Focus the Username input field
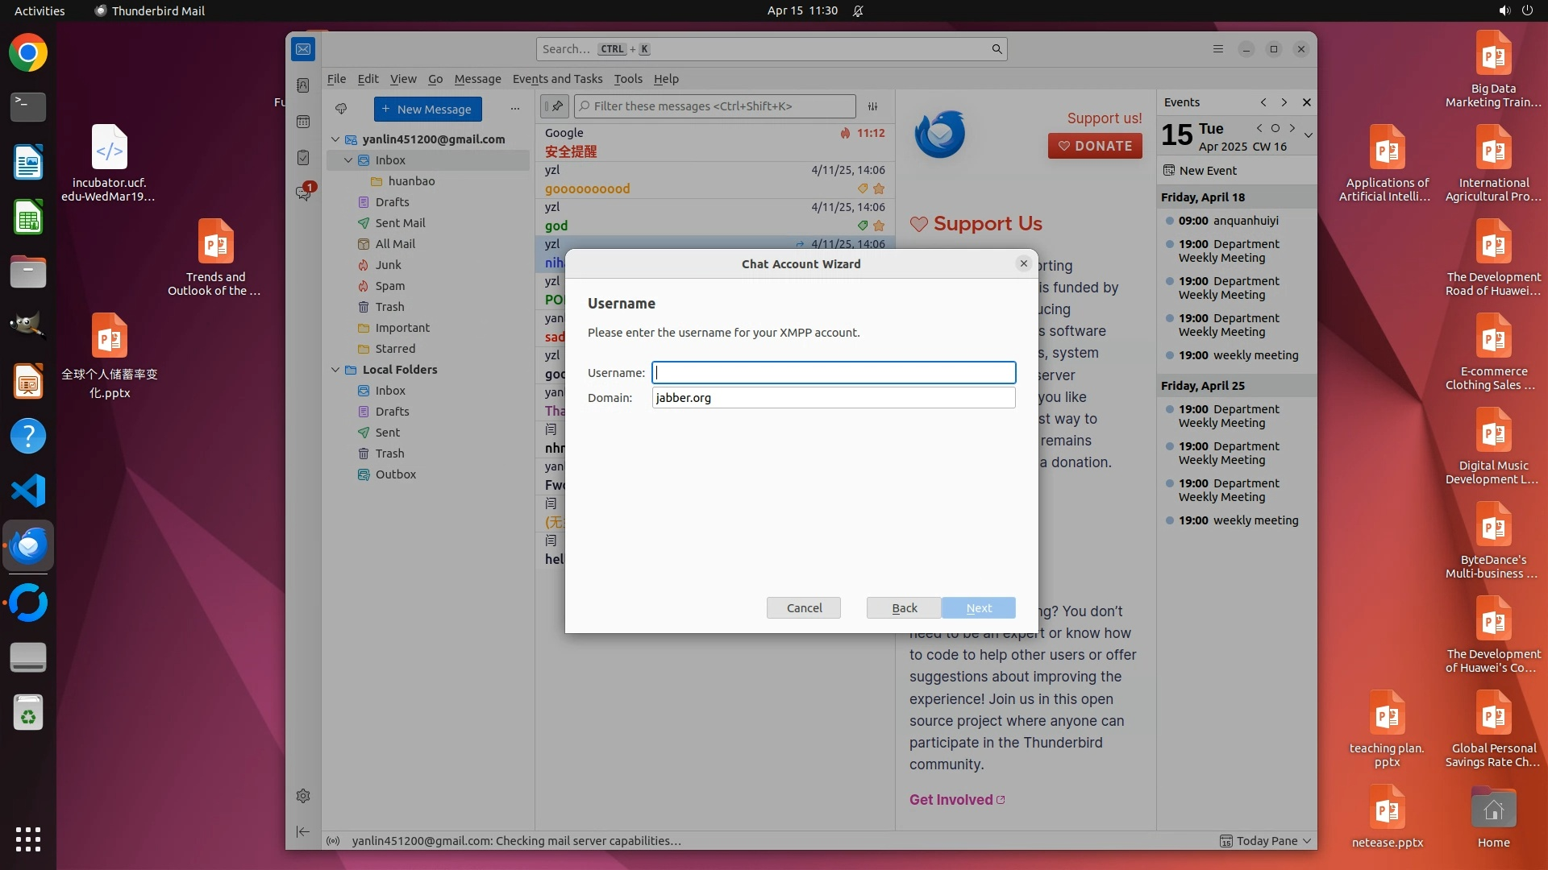 pyautogui.click(x=833, y=372)
